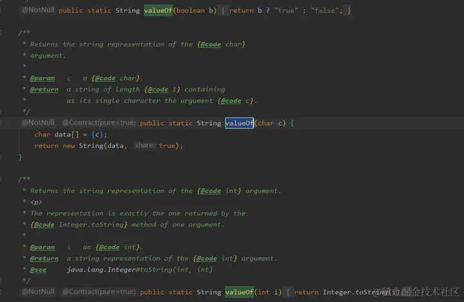Click the selected valueOf before (char c)
The height and width of the screenshot is (302, 464).
[x=239, y=123]
